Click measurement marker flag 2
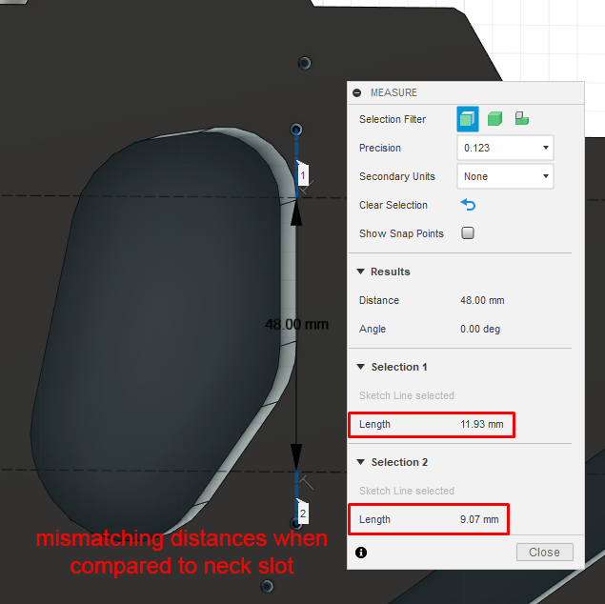 (x=303, y=513)
